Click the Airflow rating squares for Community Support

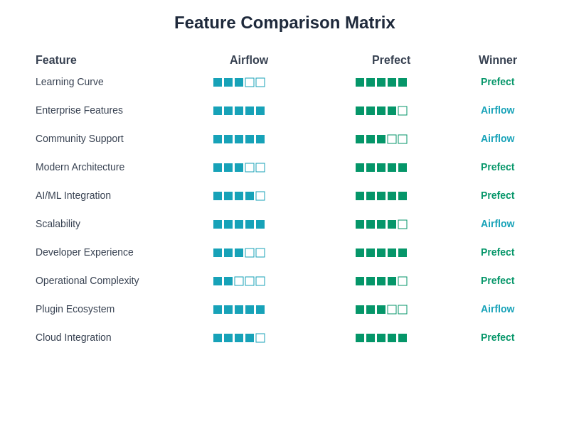click(239, 139)
